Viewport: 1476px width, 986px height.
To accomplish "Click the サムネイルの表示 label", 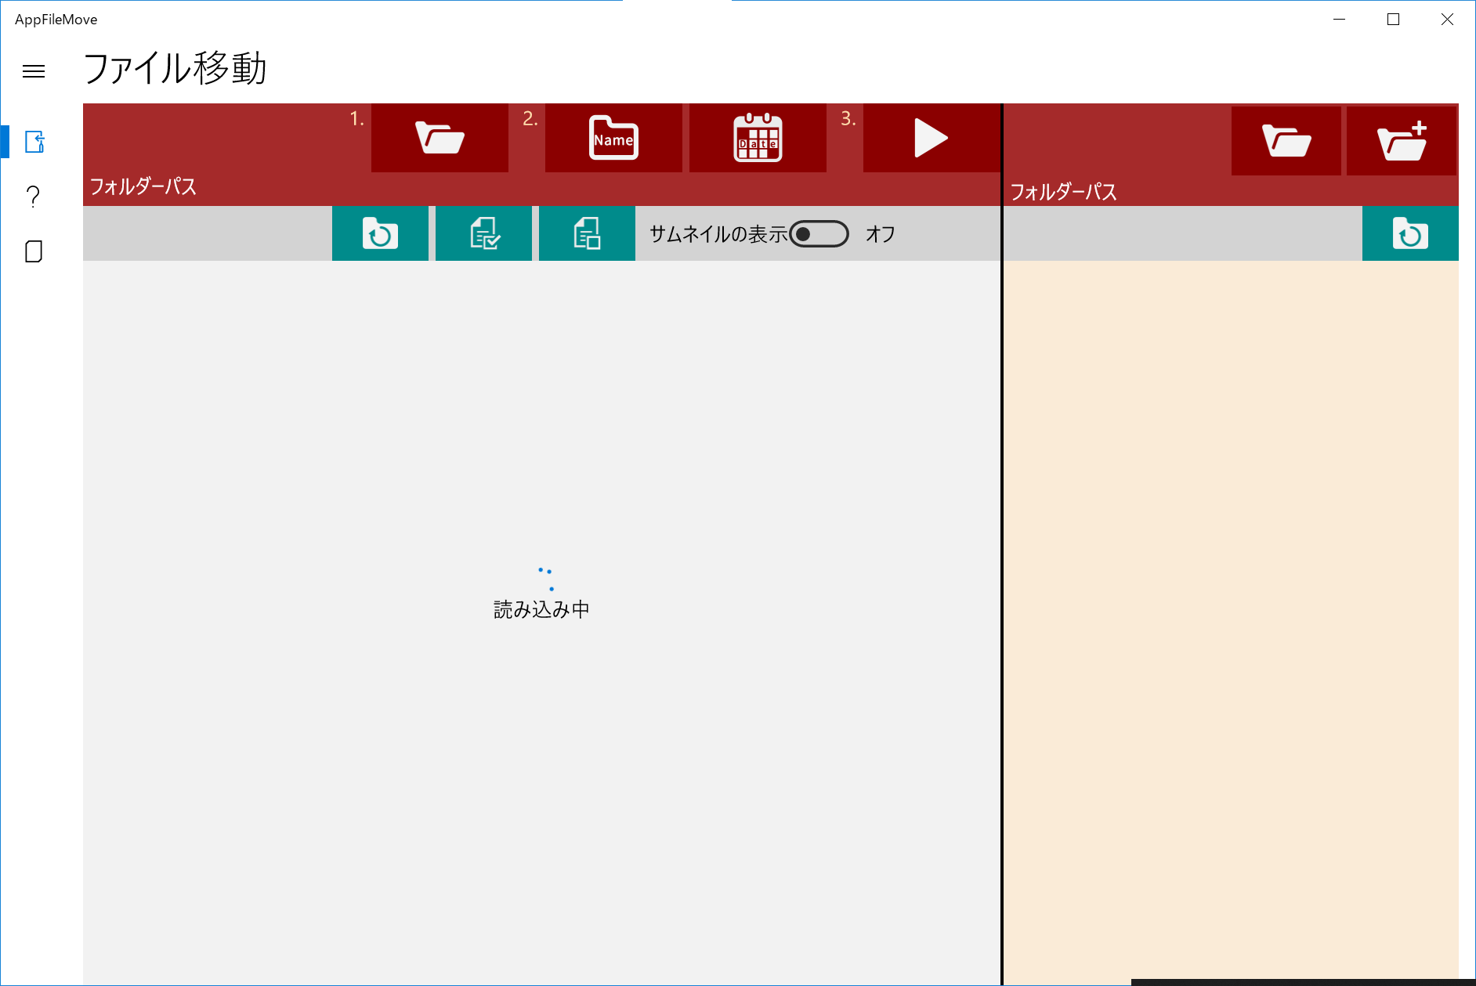I will (x=718, y=234).
